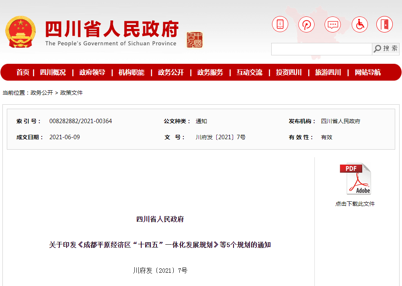Click 点击下载此文件 to download
Screen dimensions: 402x286
(x=355, y=203)
